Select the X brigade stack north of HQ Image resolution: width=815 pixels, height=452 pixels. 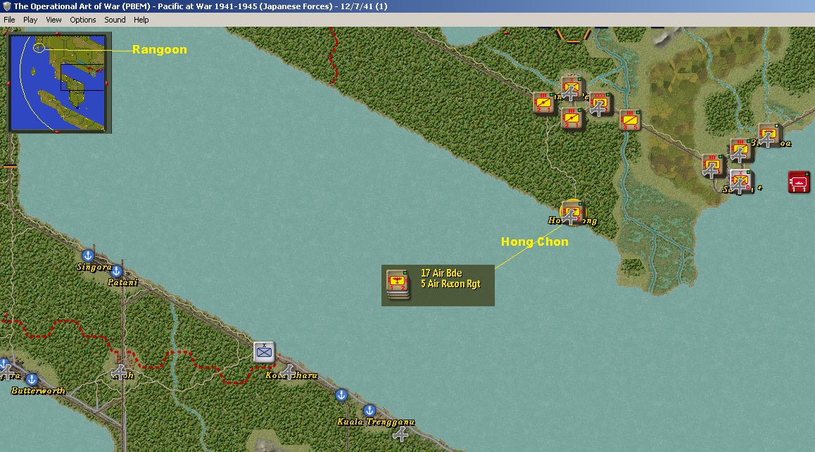click(x=572, y=88)
